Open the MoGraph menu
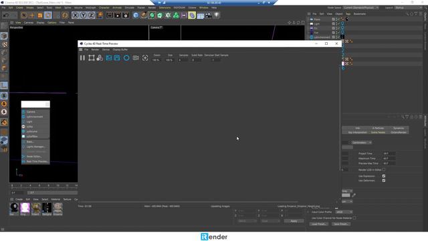Viewport: 428px width, 241px height. (x=91, y=7)
